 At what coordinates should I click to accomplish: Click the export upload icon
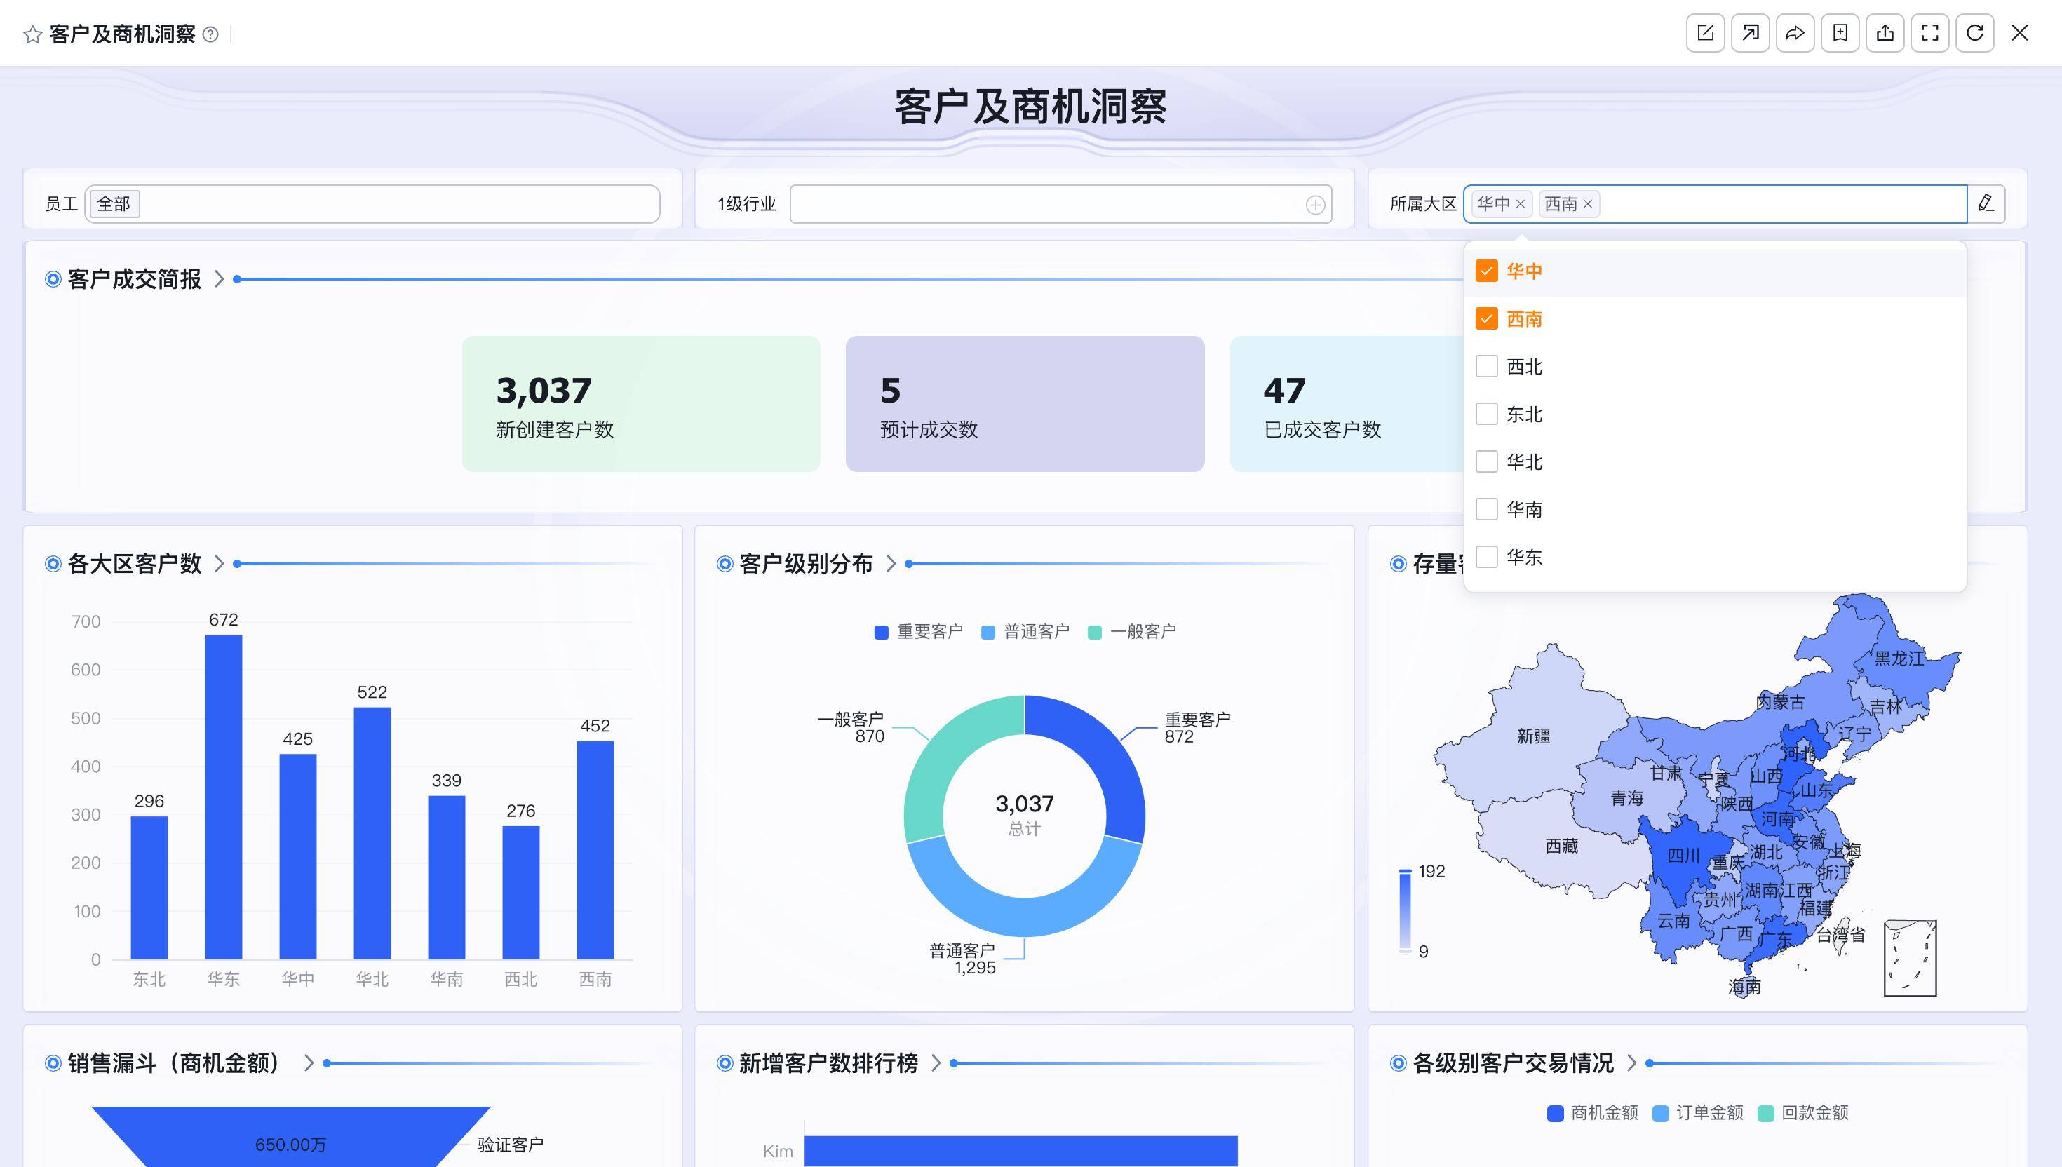coord(1885,33)
